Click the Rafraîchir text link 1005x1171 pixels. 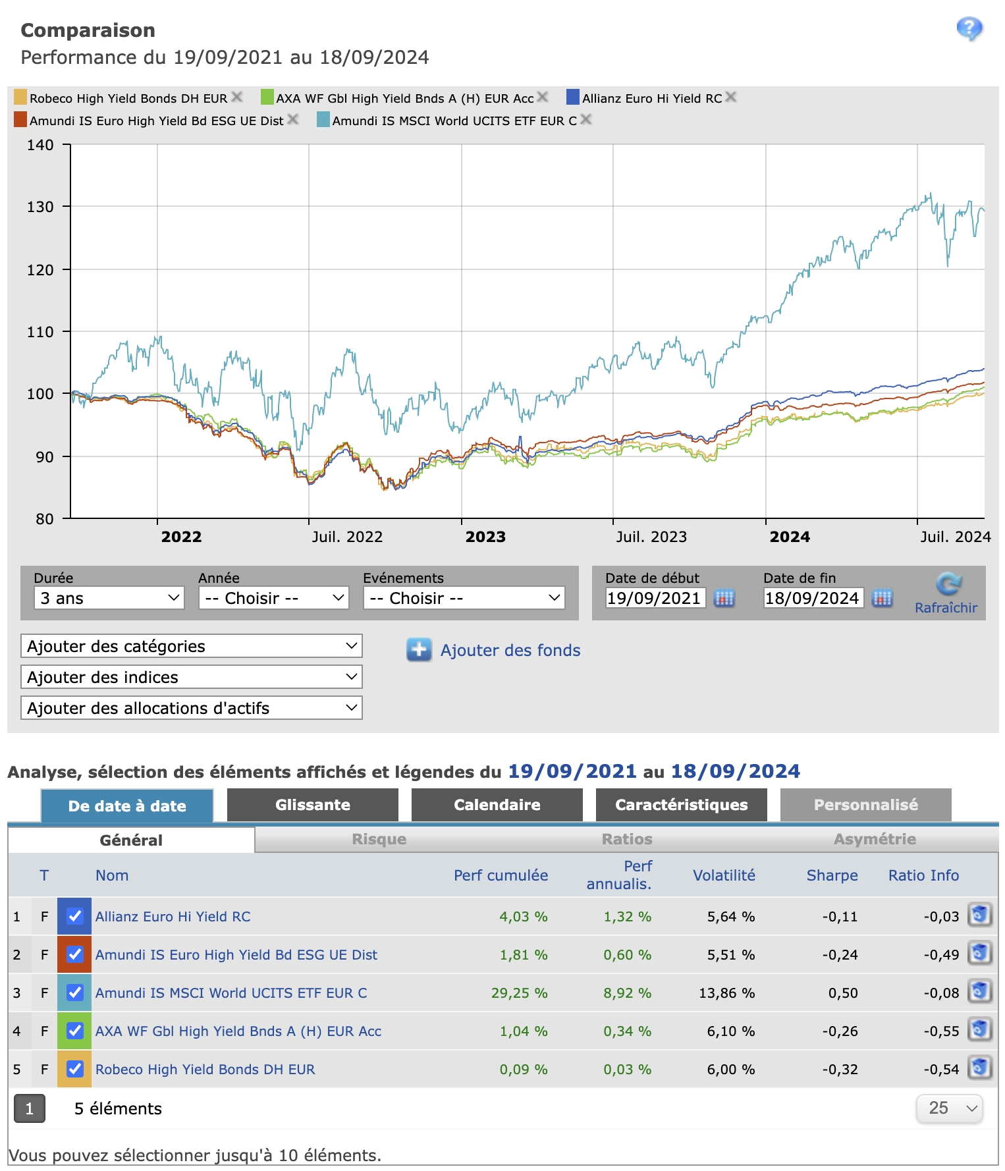coord(946,608)
